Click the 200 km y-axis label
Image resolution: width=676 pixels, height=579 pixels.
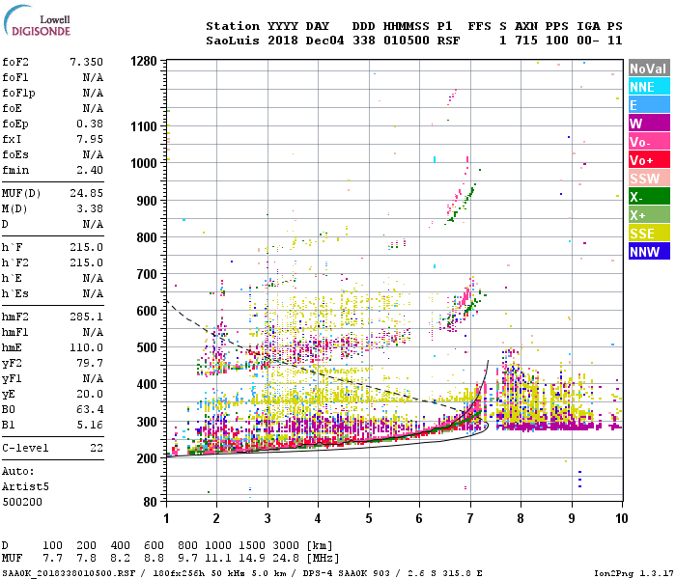147,458
